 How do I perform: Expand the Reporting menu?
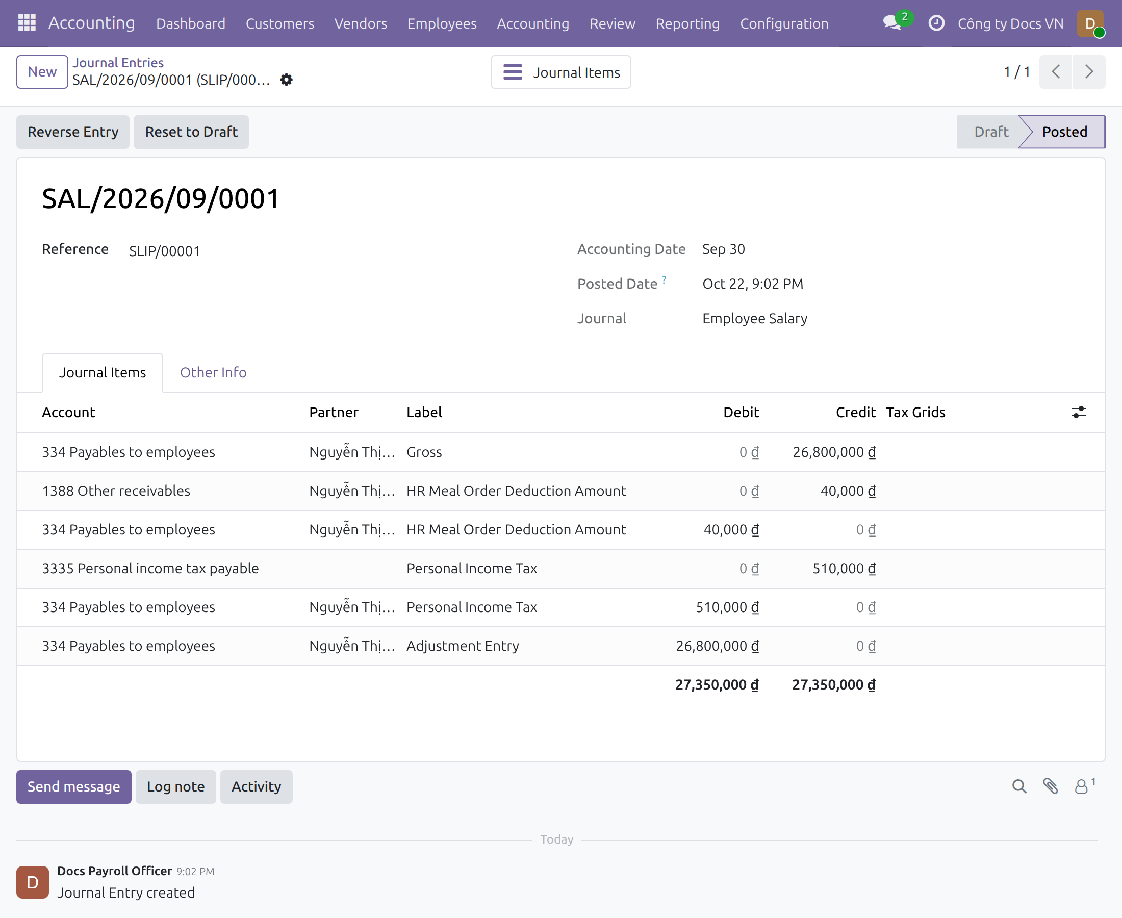[687, 23]
